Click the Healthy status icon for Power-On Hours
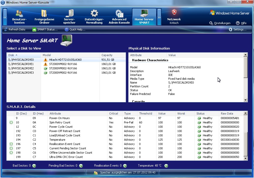 [199, 118]
